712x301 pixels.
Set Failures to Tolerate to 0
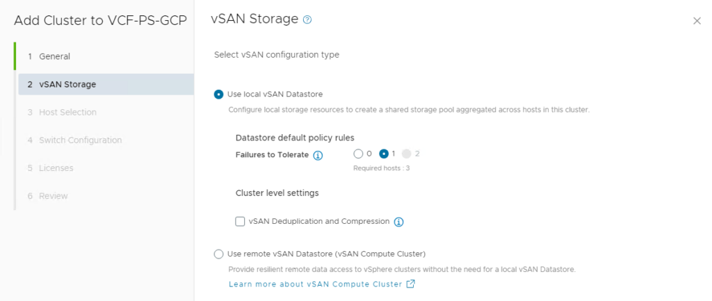point(358,154)
